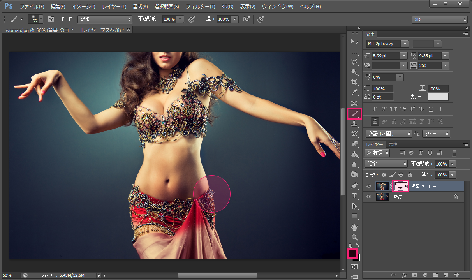Screen dimensions: 472x280
Task: Click the foreground color swatch
Action: coord(352,254)
